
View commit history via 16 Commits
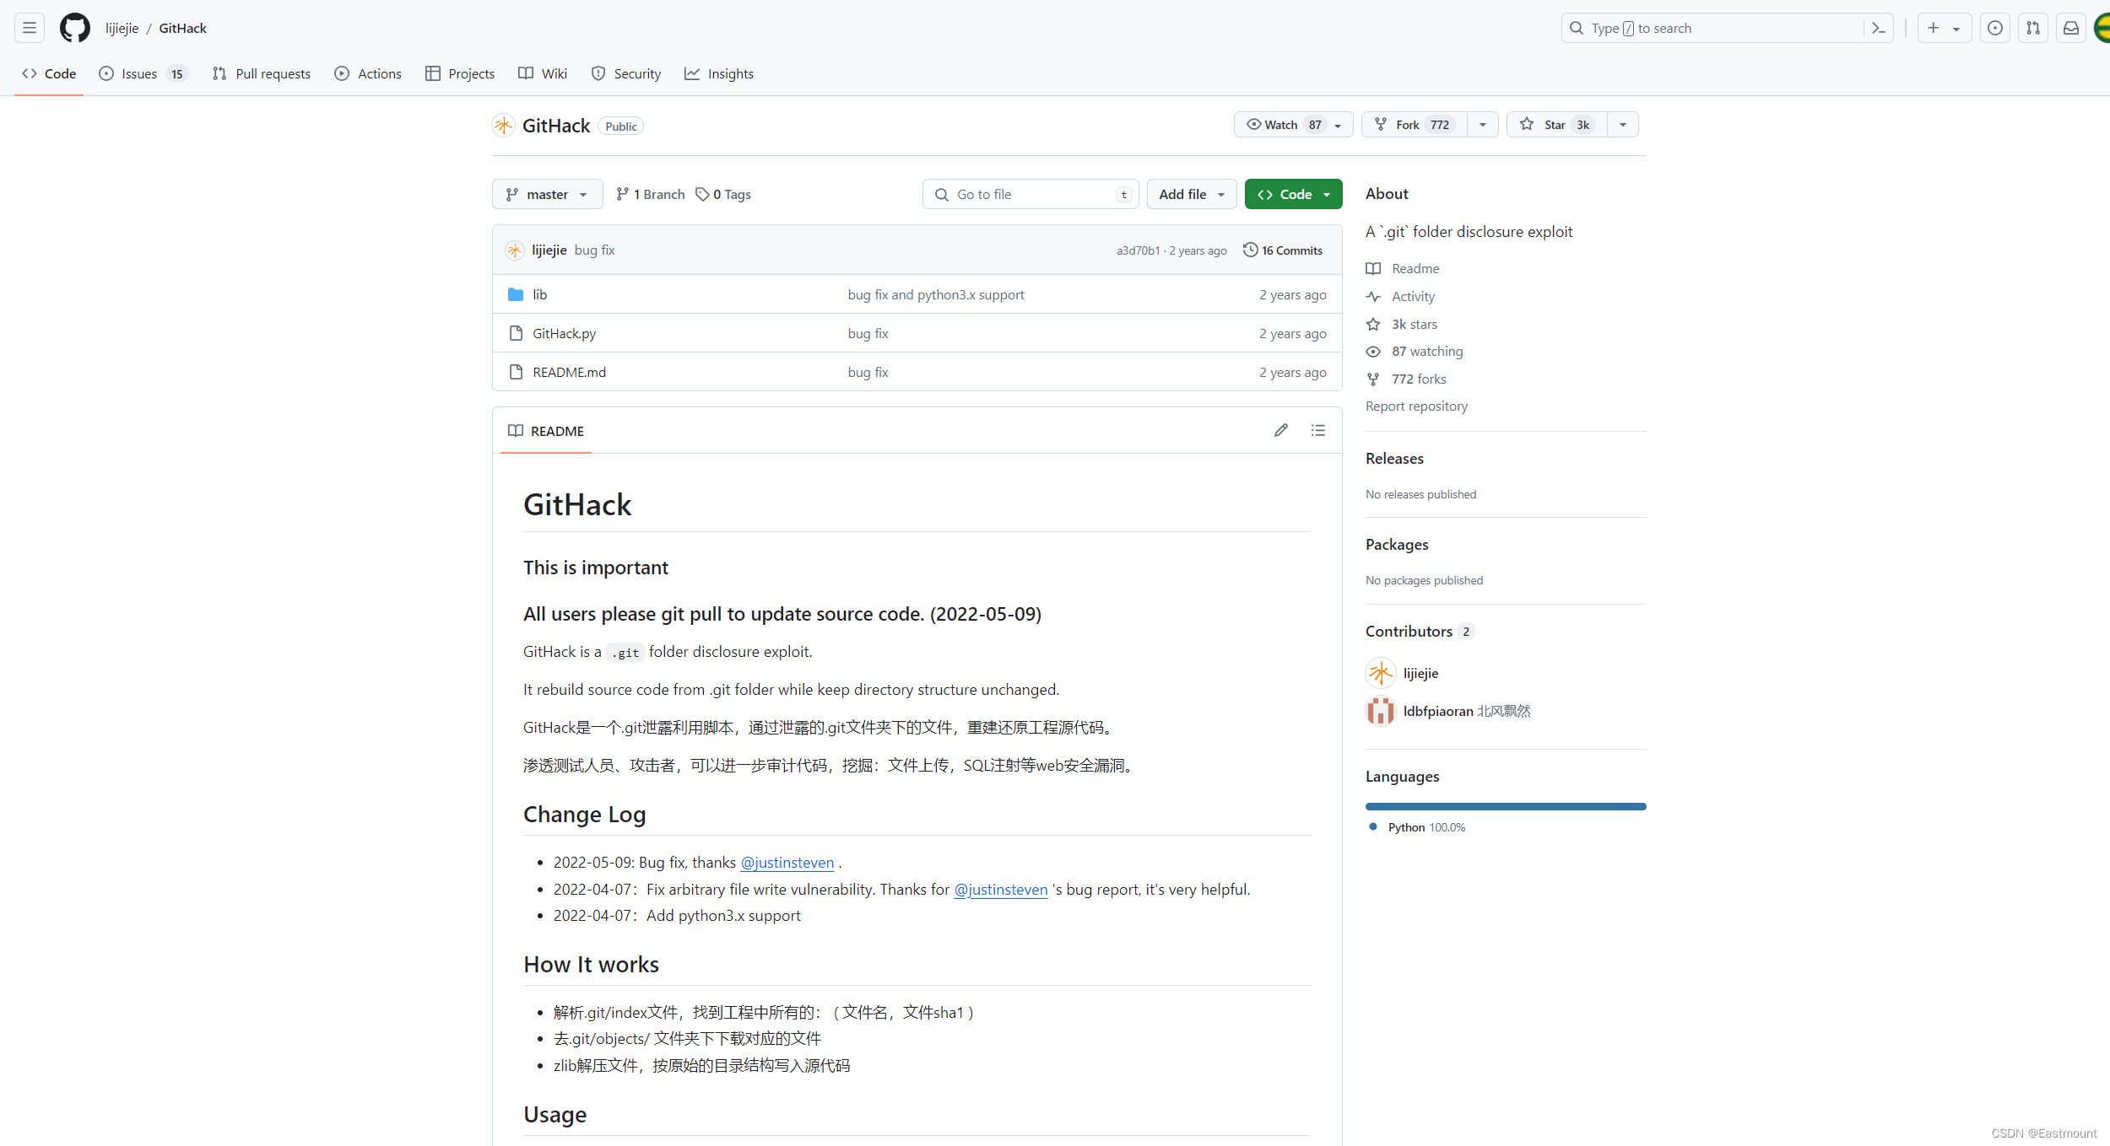1283,250
